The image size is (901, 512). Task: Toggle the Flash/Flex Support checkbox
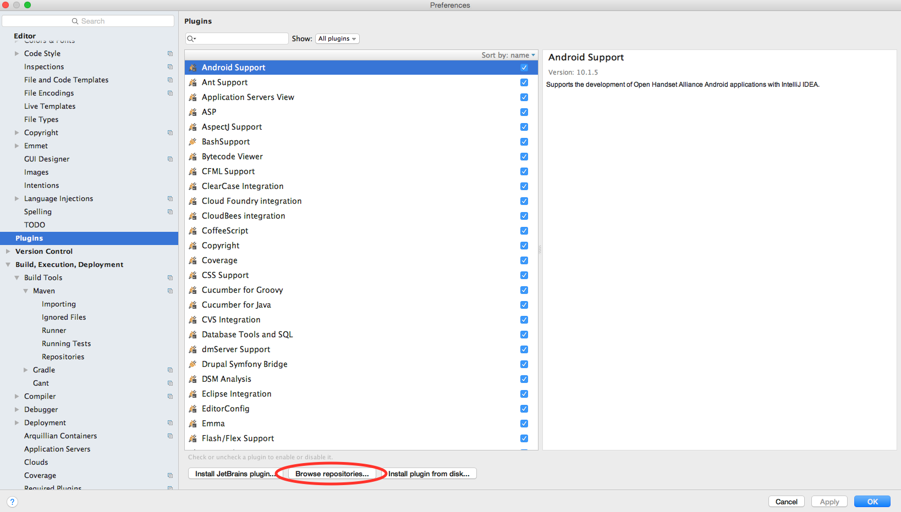[524, 438]
